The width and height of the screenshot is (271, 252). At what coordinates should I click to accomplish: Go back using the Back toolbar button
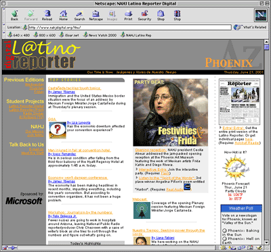[x=14, y=16]
